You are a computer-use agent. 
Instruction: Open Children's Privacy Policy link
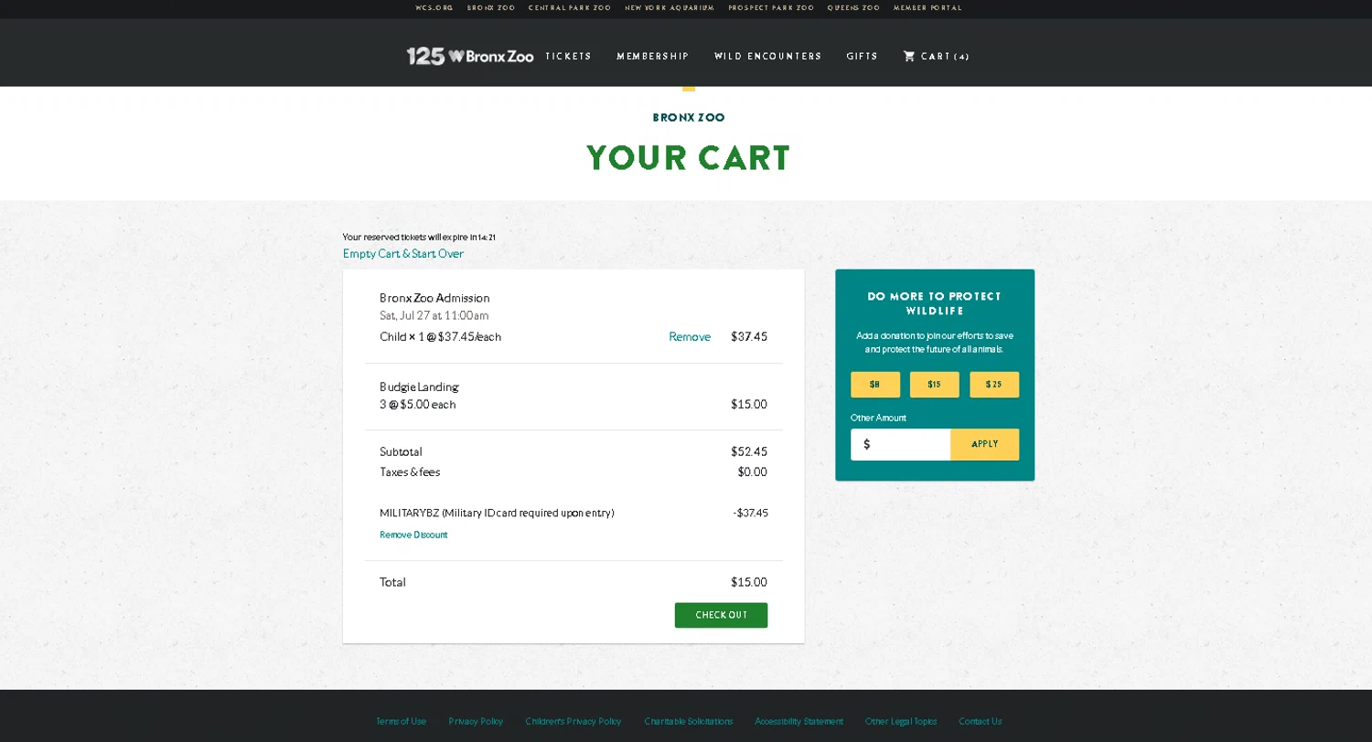(x=573, y=722)
